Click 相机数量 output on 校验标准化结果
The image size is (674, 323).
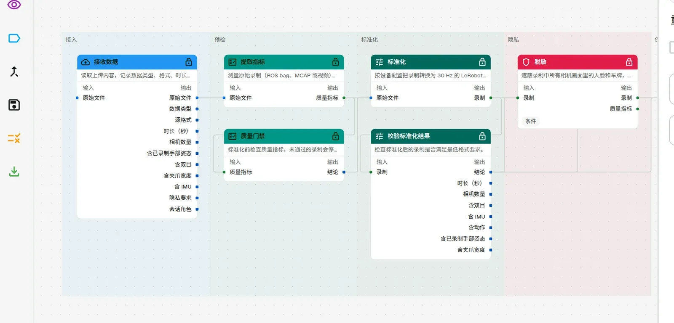tap(491, 194)
